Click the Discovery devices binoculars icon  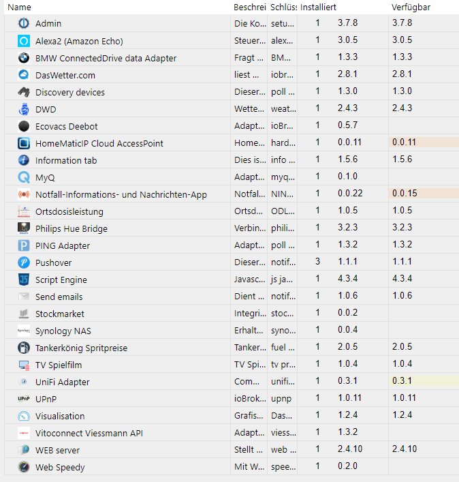(24, 92)
